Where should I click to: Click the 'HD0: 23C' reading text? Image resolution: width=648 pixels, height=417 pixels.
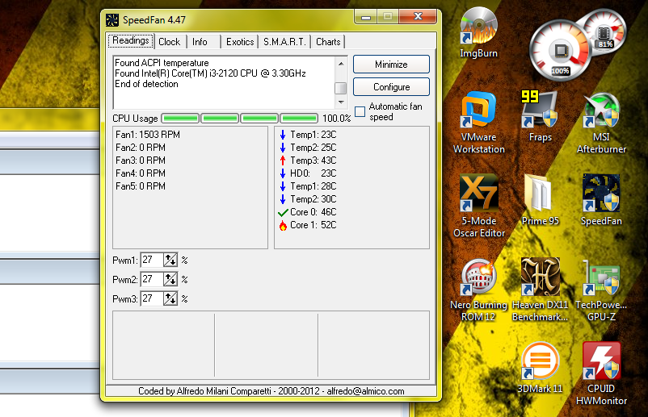click(x=313, y=173)
